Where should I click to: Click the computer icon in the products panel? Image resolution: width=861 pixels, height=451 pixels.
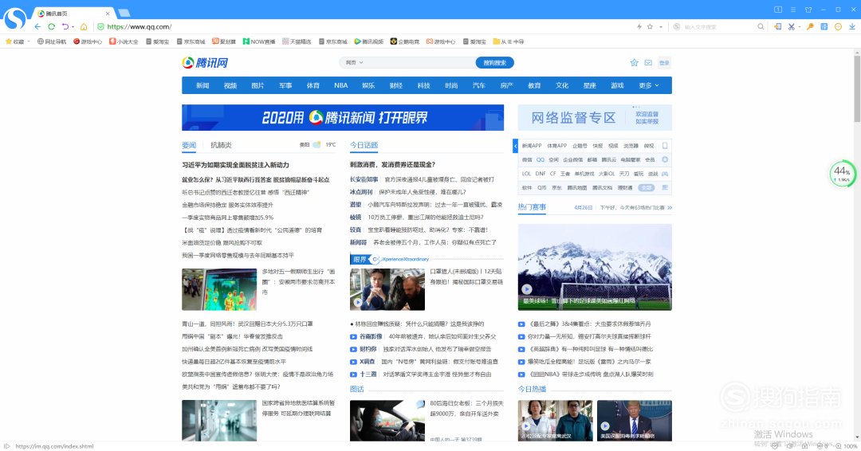[x=665, y=187]
